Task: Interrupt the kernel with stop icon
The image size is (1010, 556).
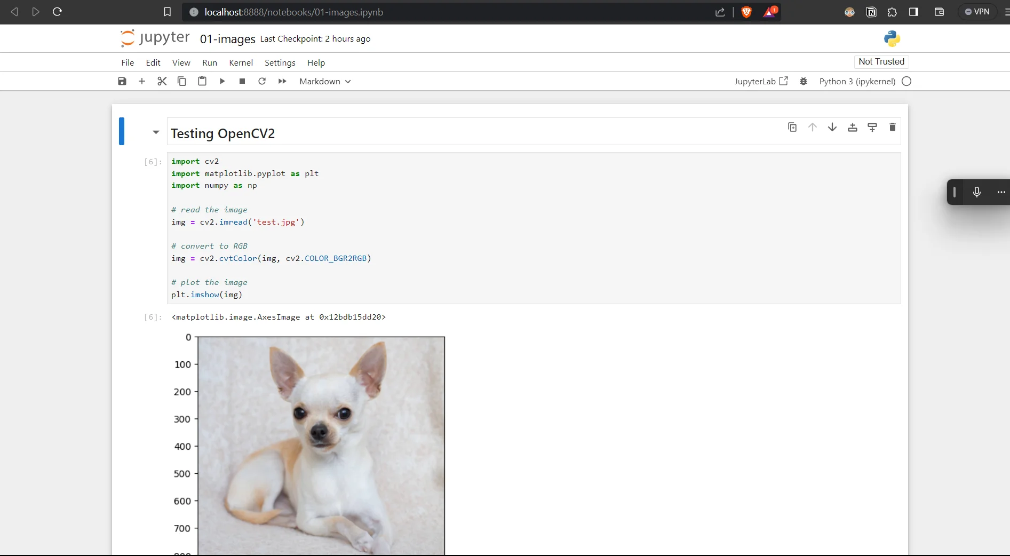Action: click(x=241, y=81)
